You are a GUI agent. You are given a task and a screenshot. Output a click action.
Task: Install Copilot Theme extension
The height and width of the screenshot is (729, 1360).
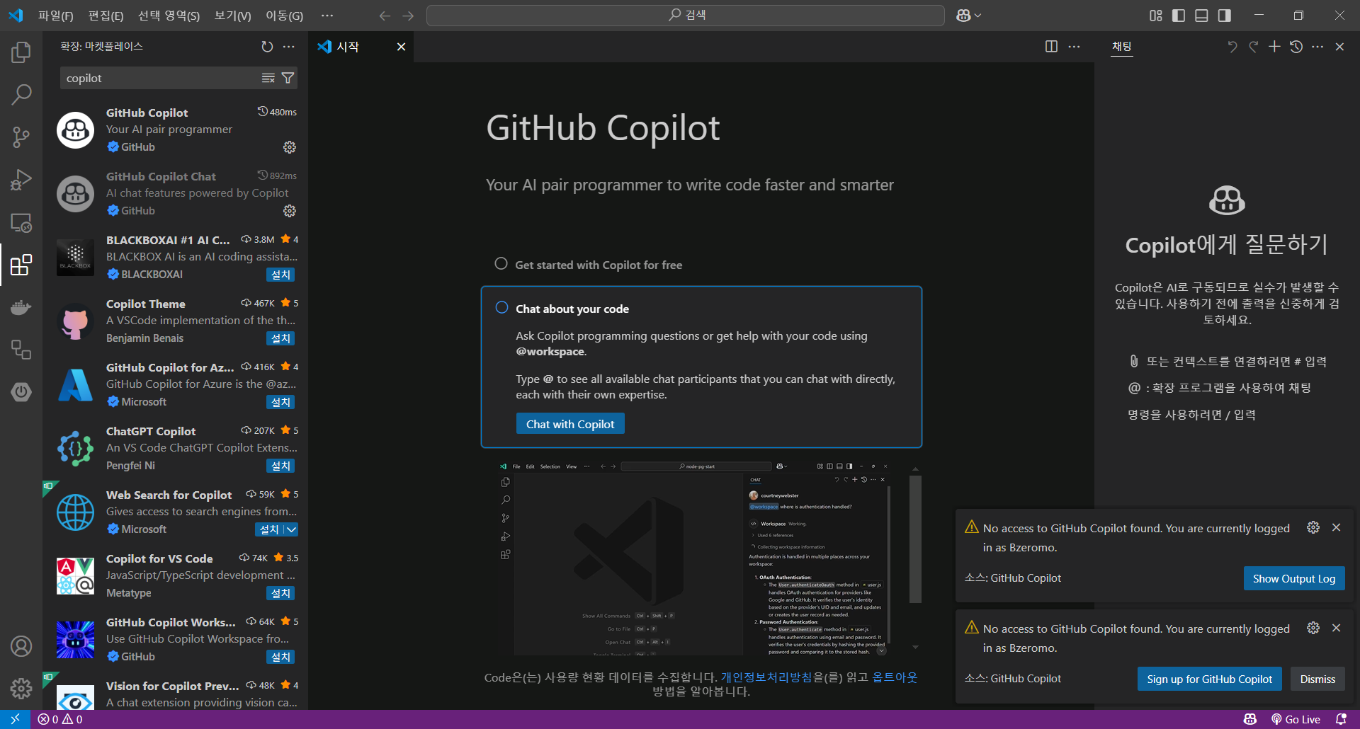tap(281, 338)
